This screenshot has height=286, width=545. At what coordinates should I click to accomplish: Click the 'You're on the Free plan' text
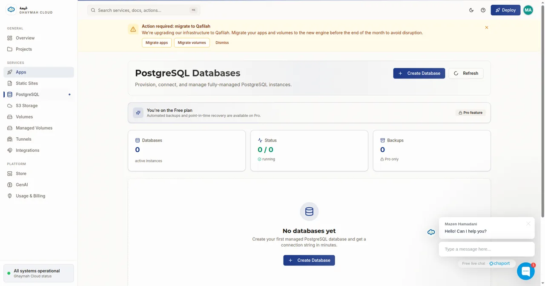click(169, 110)
